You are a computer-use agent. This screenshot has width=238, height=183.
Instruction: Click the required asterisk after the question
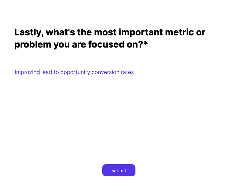click(146, 44)
